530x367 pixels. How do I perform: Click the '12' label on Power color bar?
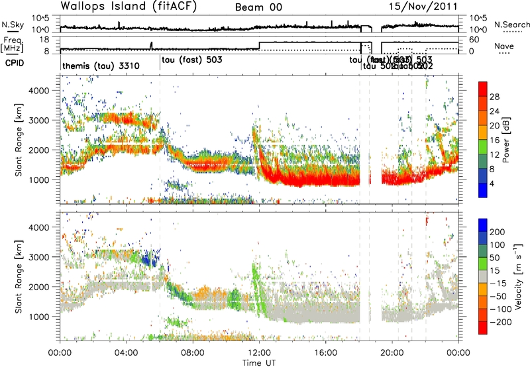(x=494, y=155)
